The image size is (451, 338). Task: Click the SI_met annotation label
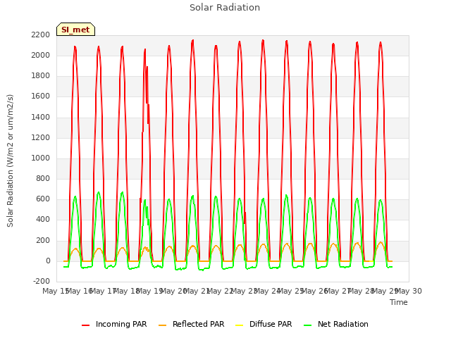pos(75,30)
